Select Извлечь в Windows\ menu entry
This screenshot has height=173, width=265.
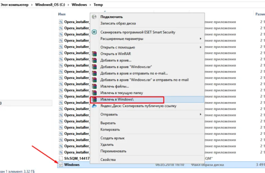pos(147,99)
